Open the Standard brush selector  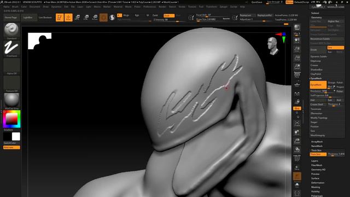pos(11,31)
